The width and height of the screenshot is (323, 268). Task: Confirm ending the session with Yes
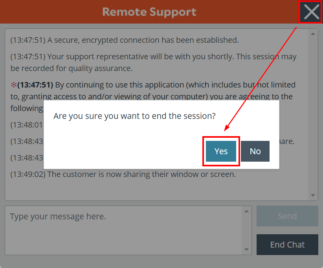point(221,151)
